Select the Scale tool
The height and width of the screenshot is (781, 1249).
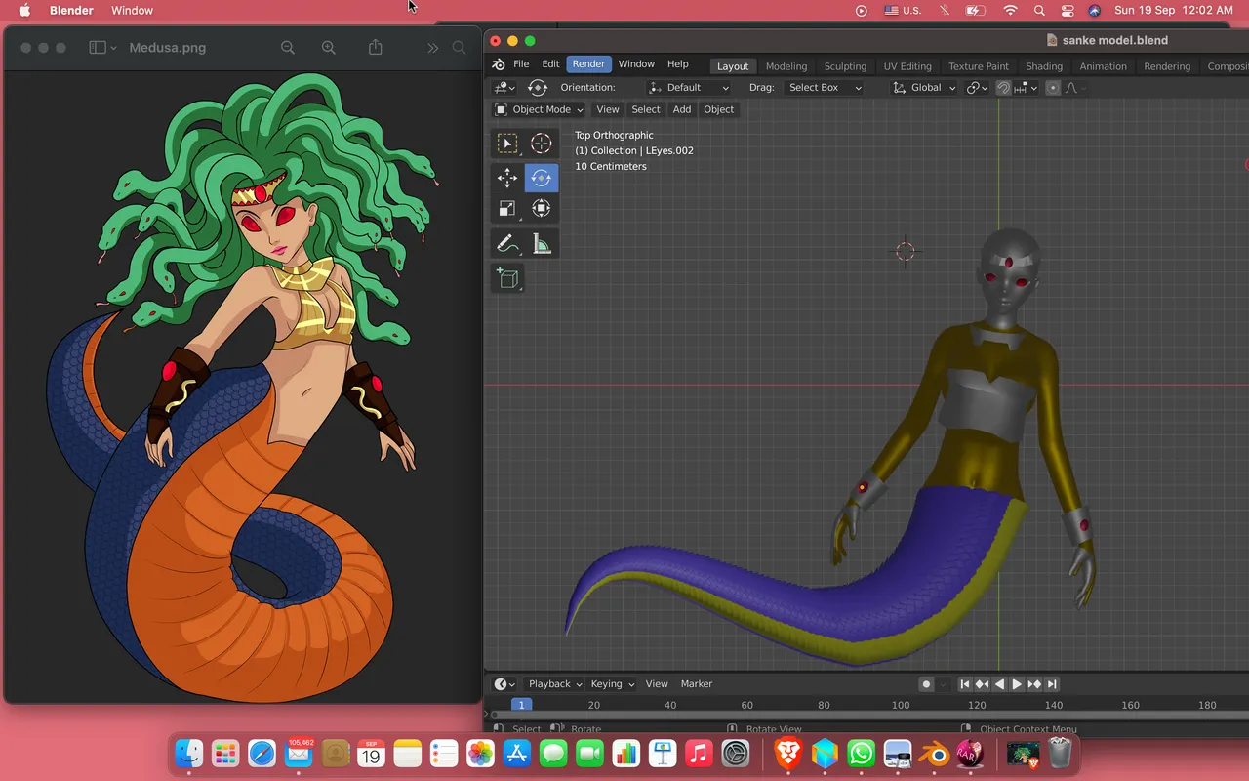507,208
